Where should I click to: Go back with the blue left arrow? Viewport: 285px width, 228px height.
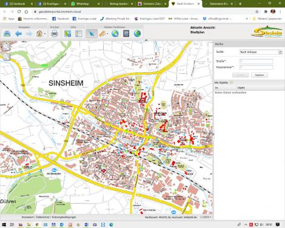(18, 33)
